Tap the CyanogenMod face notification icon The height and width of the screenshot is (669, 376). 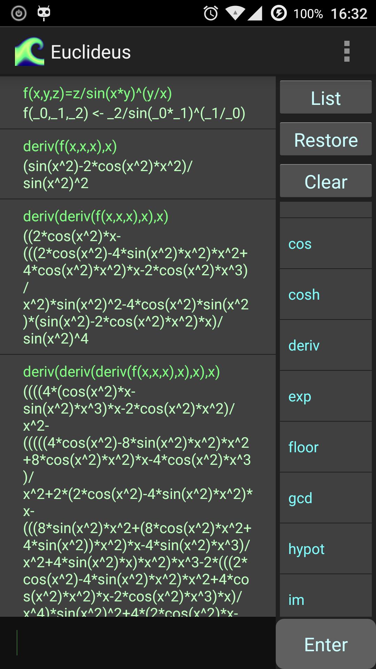[44, 13]
